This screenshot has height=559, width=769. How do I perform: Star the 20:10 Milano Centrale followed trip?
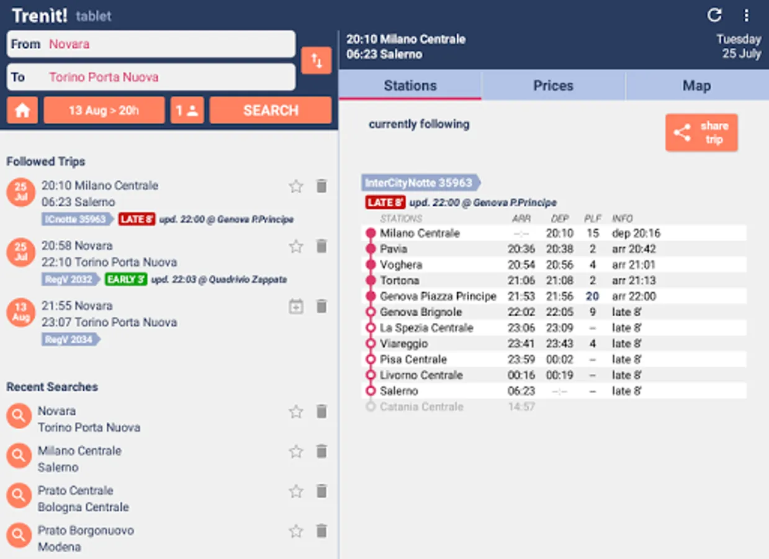296,186
